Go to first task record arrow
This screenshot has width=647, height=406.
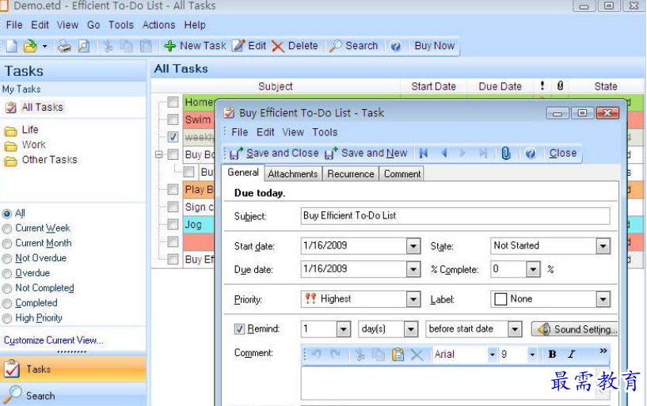pos(424,154)
